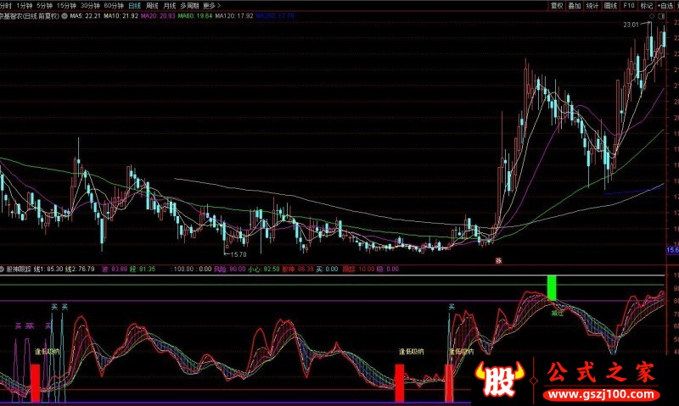Click the 线1: 85.30 indicator value

pos(48,269)
